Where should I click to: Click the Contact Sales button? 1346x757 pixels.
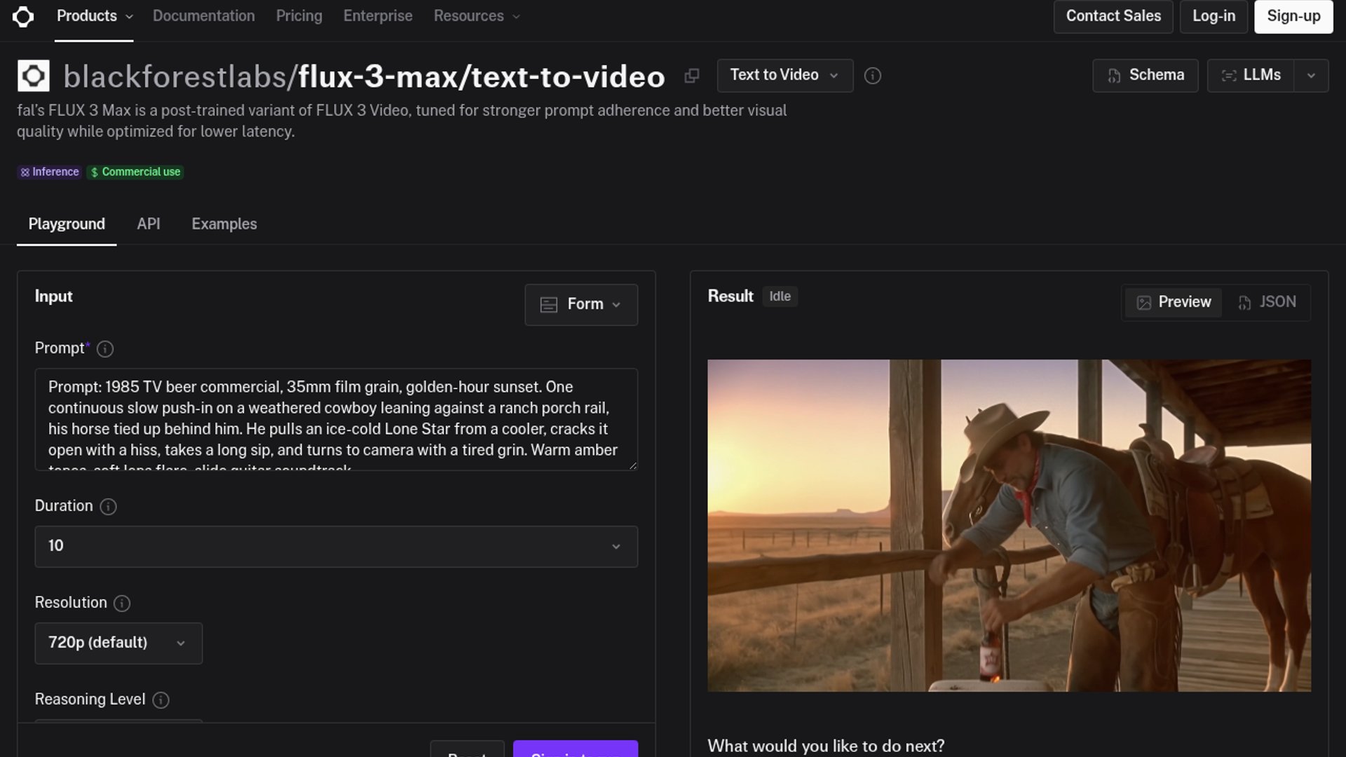pyautogui.click(x=1113, y=16)
